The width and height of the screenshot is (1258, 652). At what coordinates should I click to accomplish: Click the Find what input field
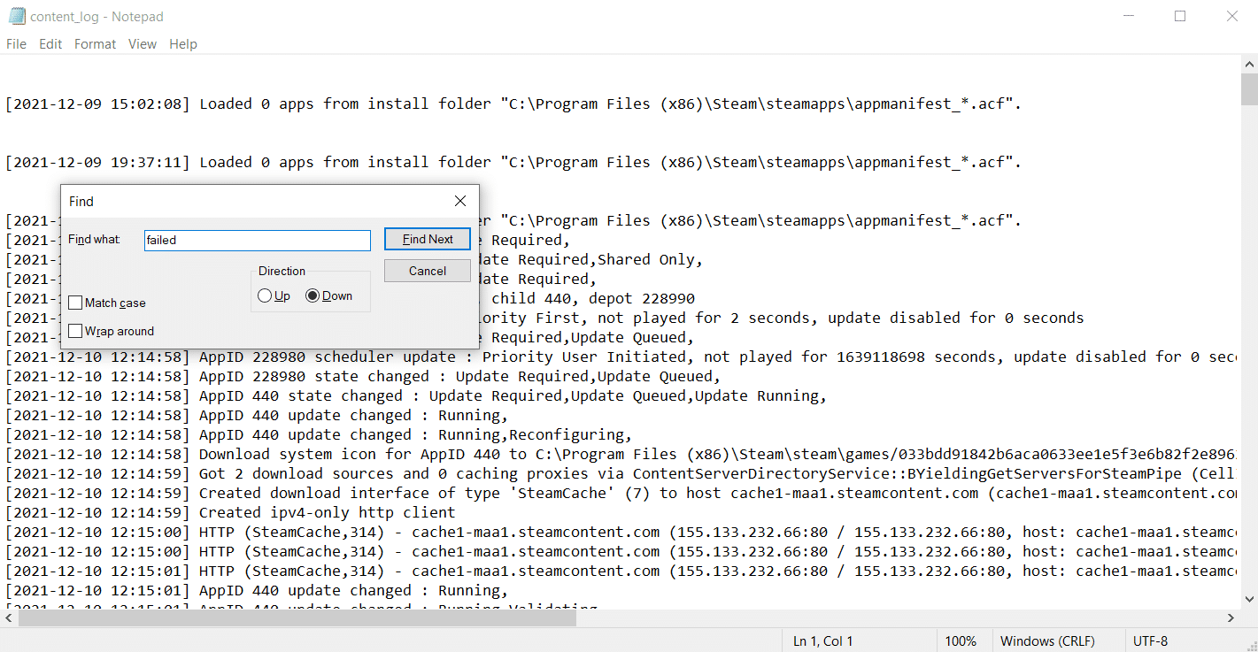pos(258,240)
